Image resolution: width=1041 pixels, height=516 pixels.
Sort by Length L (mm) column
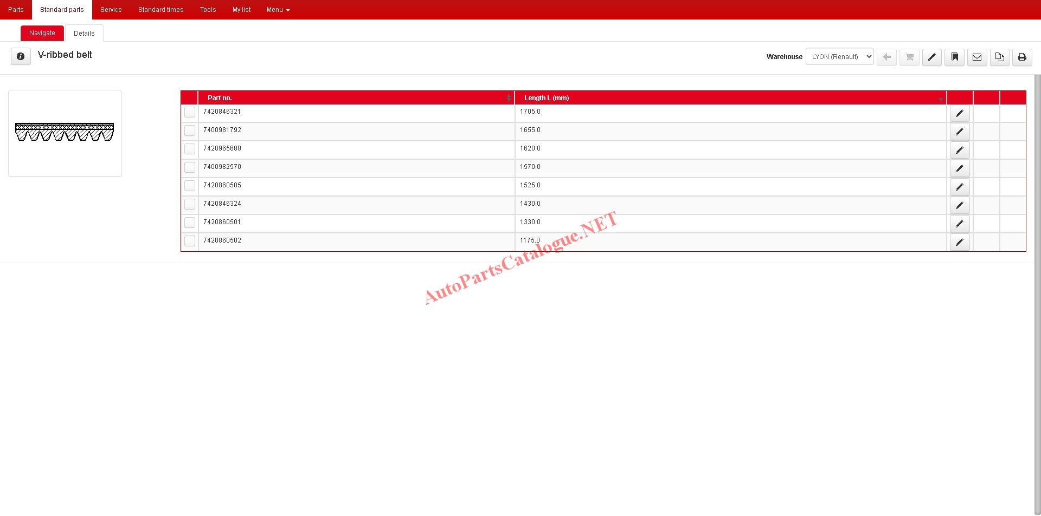(547, 98)
